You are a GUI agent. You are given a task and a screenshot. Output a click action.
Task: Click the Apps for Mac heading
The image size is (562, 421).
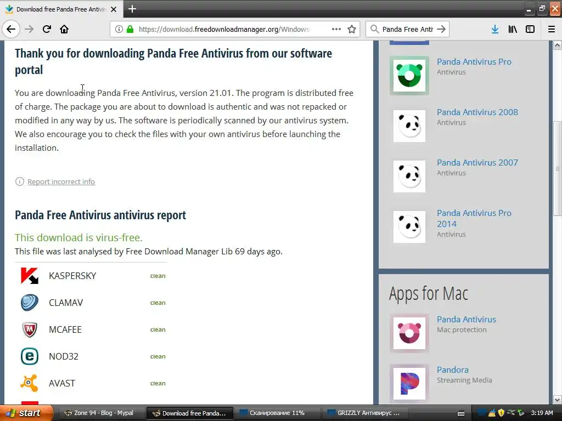[x=428, y=294]
